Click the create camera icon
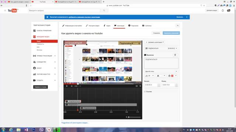Image resolution: width=236 pixels, height=132 pixels. point(34,80)
